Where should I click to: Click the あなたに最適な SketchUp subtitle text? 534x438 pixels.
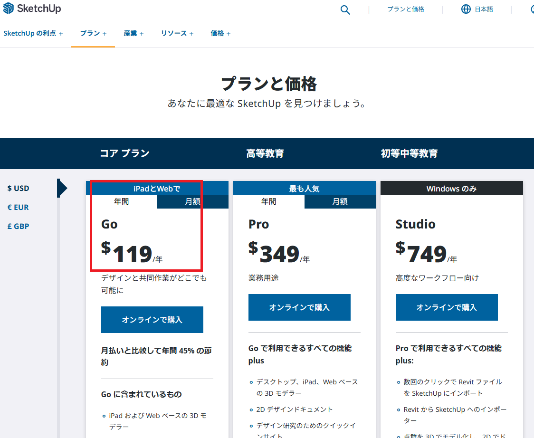tap(267, 103)
